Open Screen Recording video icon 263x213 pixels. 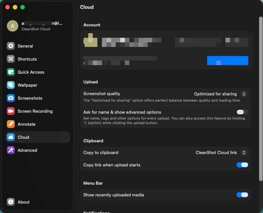(11, 111)
